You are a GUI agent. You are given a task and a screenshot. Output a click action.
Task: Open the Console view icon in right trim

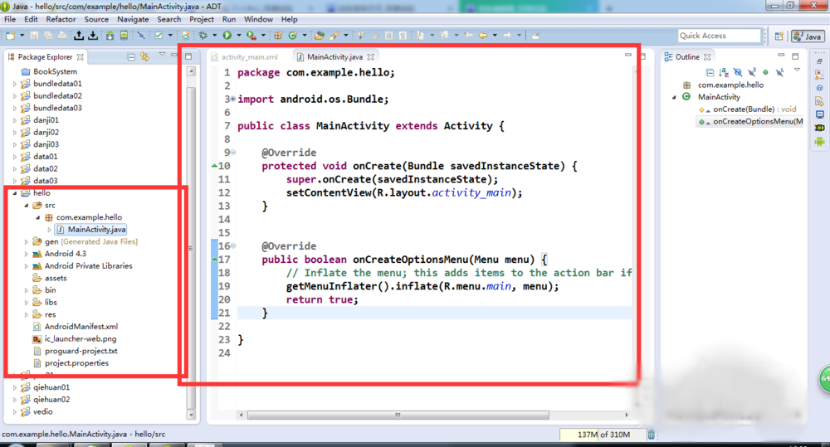(820, 114)
